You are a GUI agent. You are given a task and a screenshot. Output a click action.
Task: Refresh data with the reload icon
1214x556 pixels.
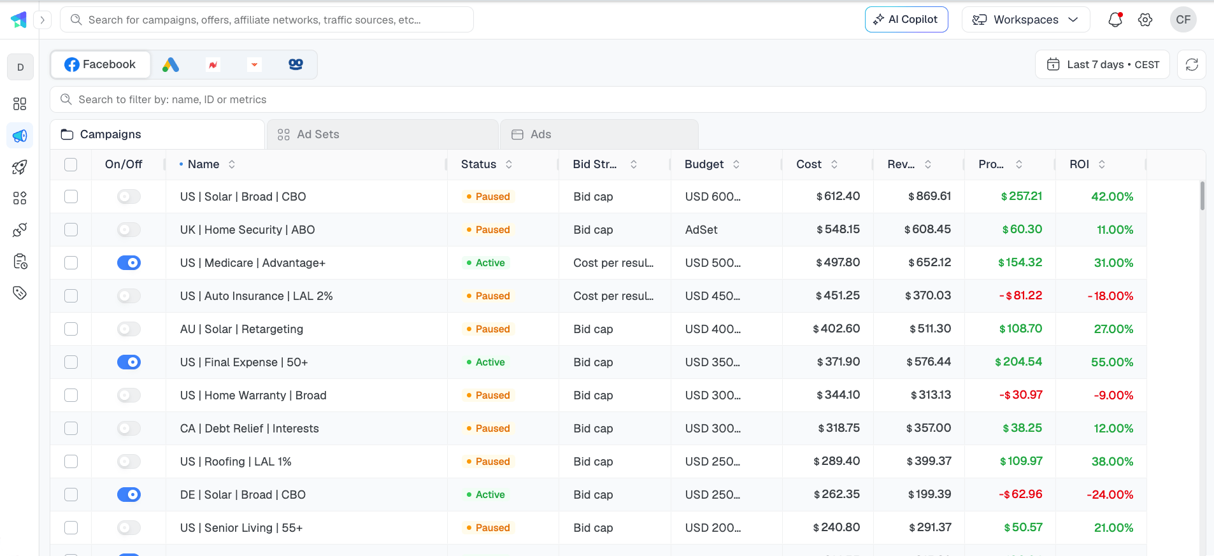pos(1192,64)
